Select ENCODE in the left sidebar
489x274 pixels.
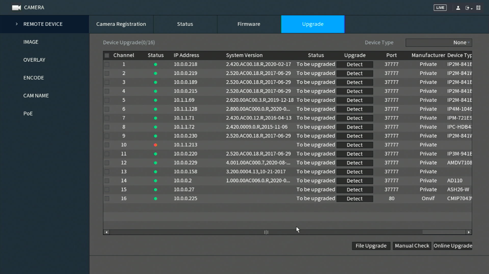(x=34, y=78)
